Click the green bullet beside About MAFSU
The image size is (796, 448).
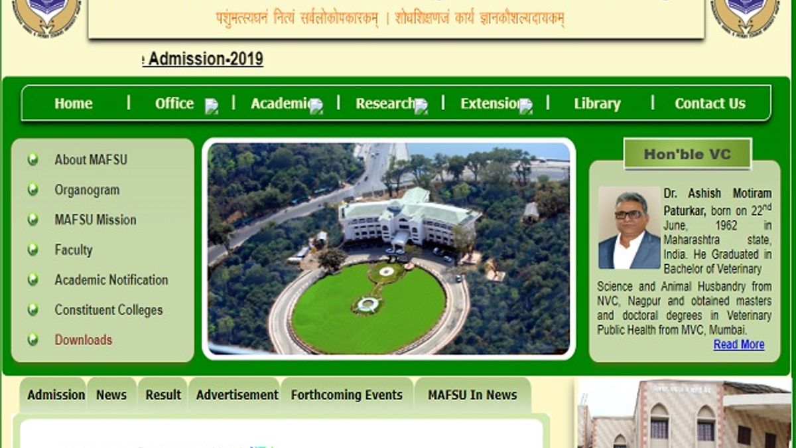(33, 159)
